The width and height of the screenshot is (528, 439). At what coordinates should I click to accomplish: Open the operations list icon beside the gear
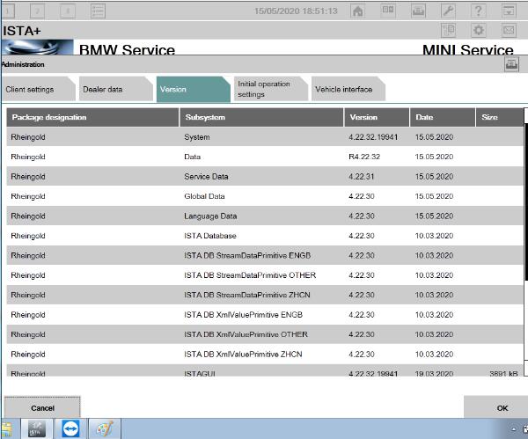448,30
